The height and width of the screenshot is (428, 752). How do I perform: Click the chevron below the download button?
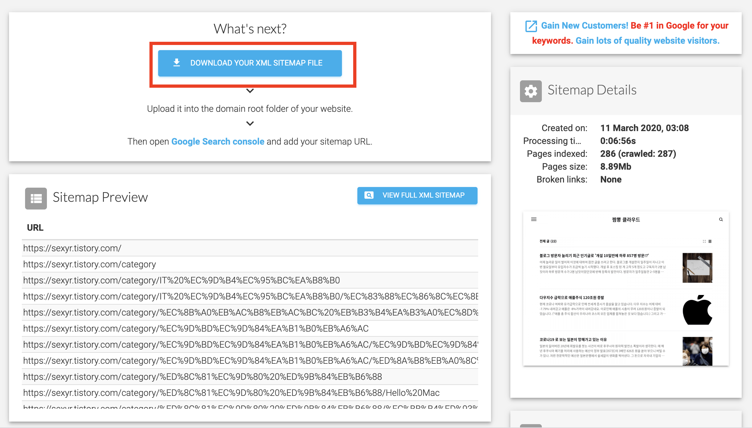(x=250, y=91)
